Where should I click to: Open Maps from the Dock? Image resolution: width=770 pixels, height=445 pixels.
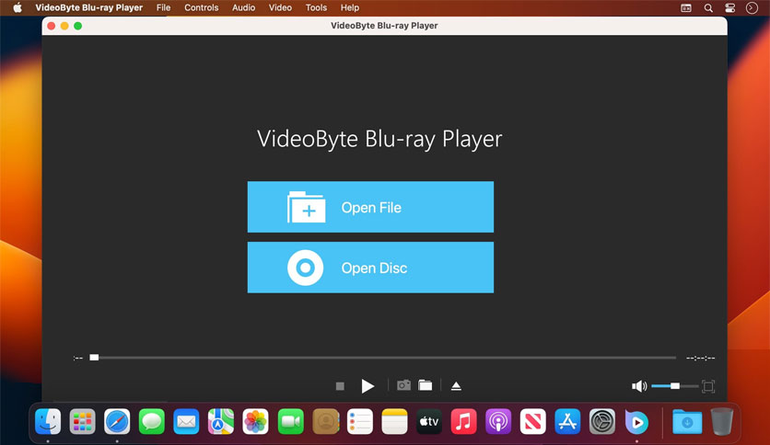point(220,421)
